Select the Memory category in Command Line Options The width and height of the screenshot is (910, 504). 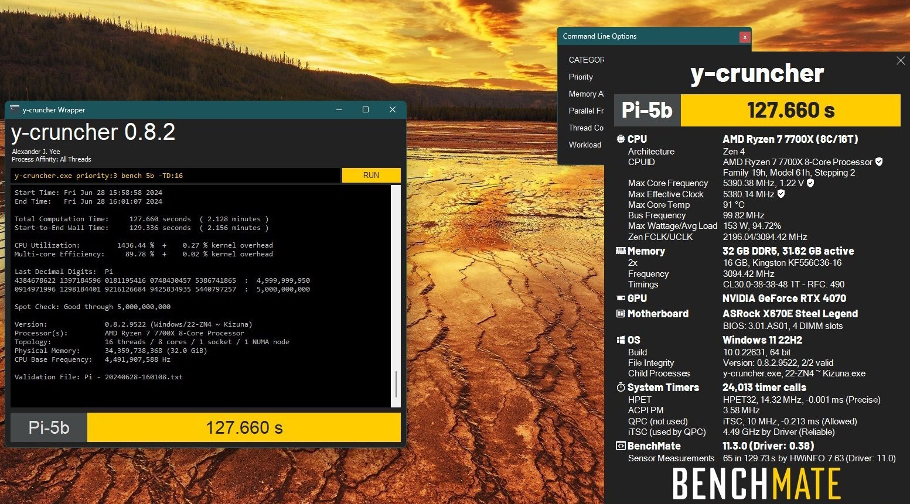pos(586,94)
